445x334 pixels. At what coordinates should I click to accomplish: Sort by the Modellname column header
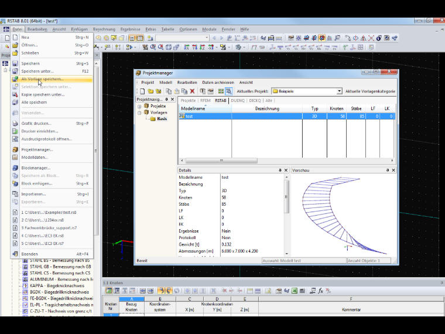pyautogui.click(x=205, y=108)
